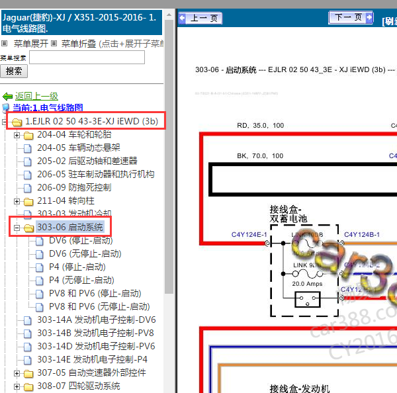Click the page icon of PV8 和 PV6 (停止-启动)
This screenshot has height=393, width=397.
[x=40, y=294]
